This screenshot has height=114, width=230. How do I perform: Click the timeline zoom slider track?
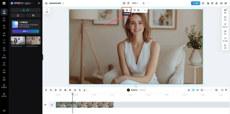209,90
